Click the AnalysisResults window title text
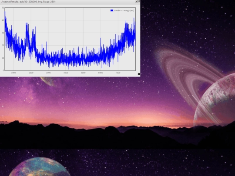This screenshot has height=176, width=235. (x=28, y=2)
